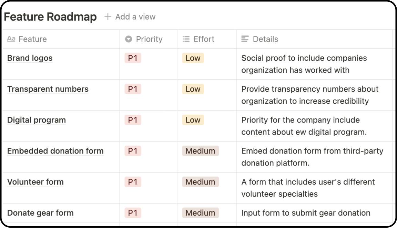Click the plus icon beside Add a view
Viewport: 397px width, 228px height.
108,16
